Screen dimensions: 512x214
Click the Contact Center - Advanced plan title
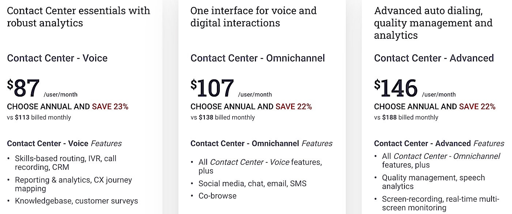tap(434, 58)
